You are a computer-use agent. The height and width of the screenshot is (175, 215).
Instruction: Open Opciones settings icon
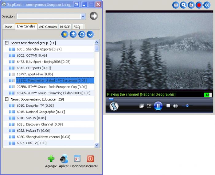[x=77, y=158]
